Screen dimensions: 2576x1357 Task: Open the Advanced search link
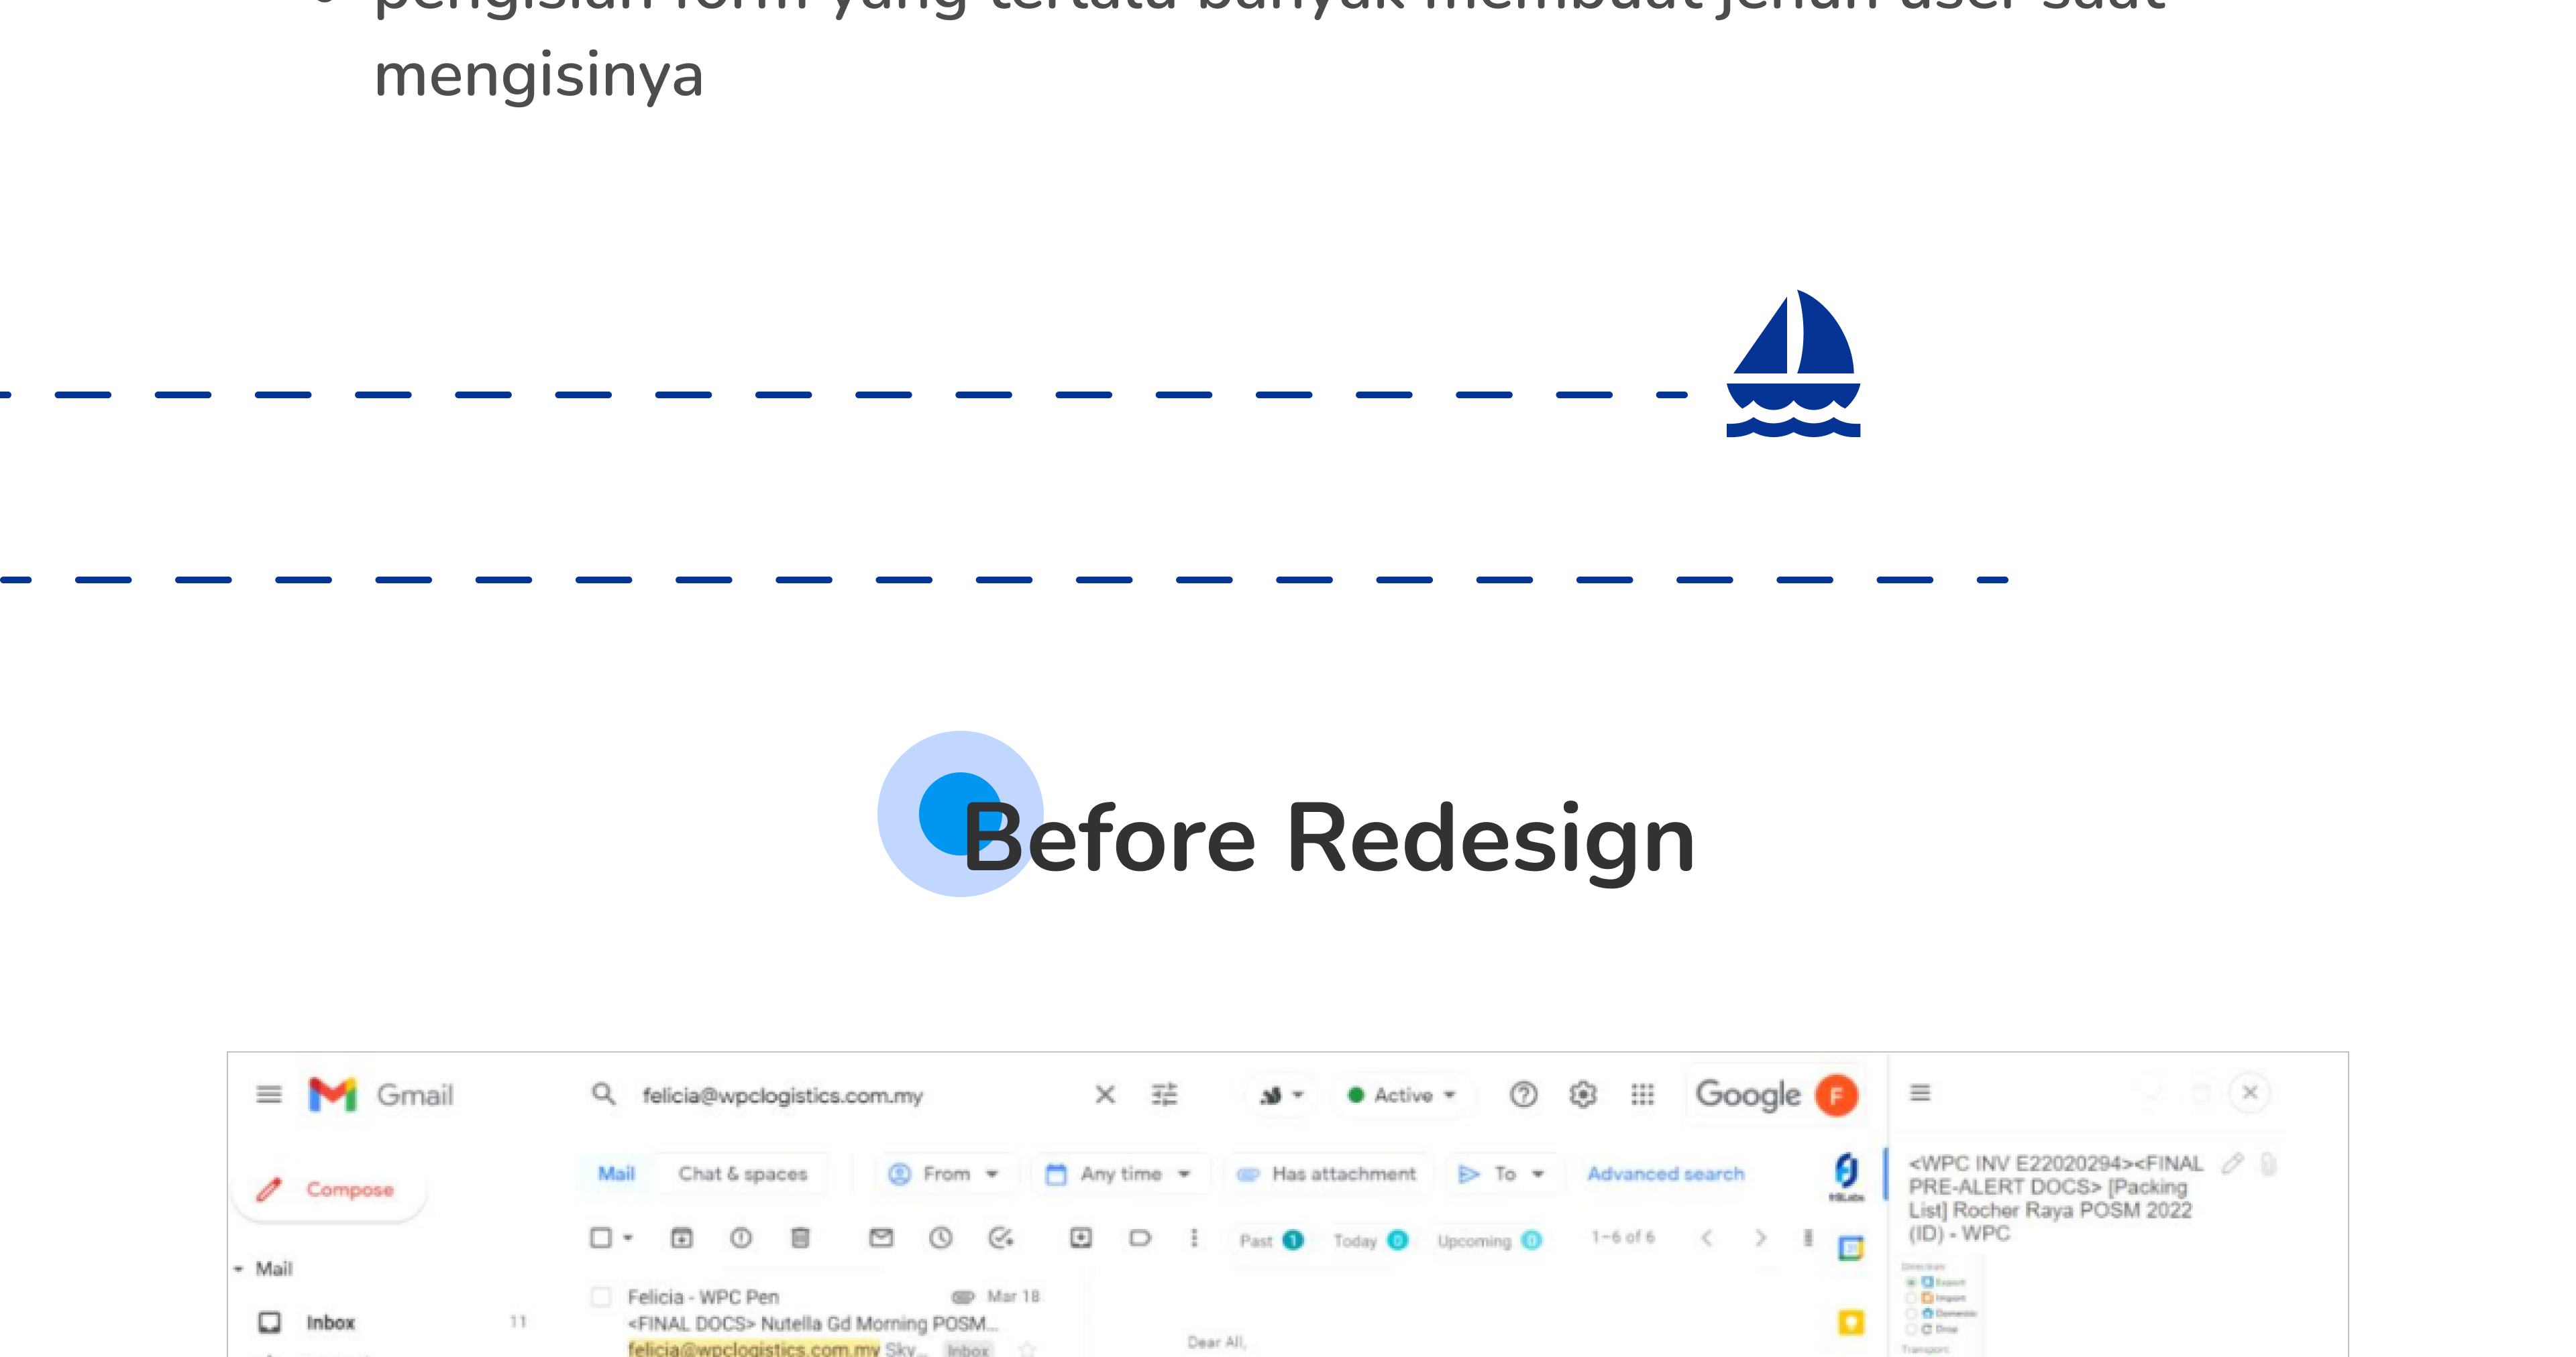(x=1665, y=1174)
